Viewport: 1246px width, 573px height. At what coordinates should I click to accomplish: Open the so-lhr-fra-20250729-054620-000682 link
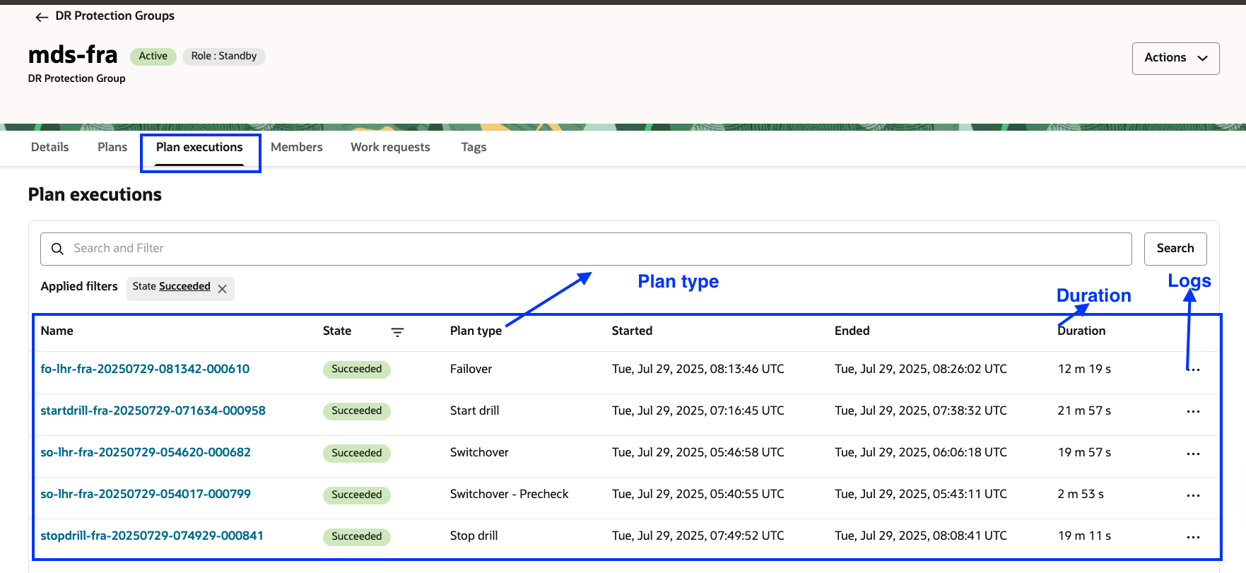click(146, 452)
